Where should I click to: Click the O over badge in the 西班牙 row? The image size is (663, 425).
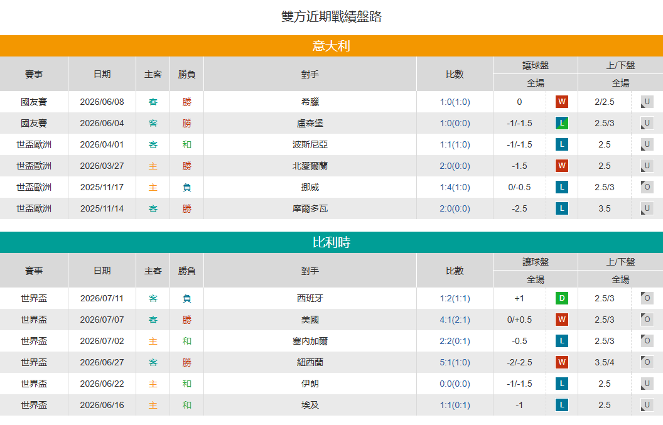click(x=647, y=298)
